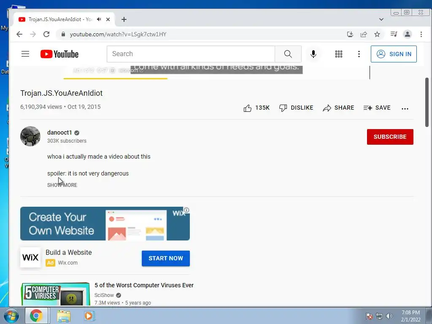
Task: Open Wix.com ad link text
Action: coord(67,263)
